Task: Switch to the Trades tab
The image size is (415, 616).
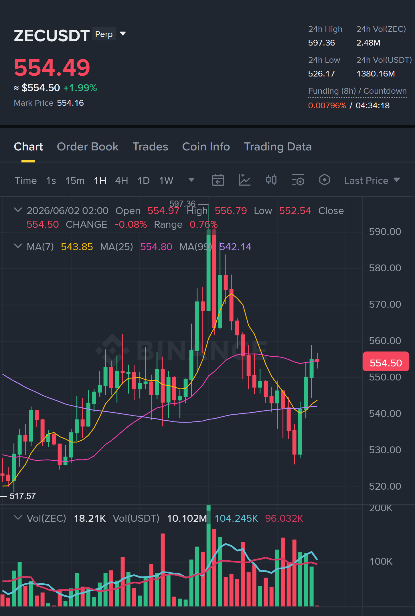Action: [150, 147]
